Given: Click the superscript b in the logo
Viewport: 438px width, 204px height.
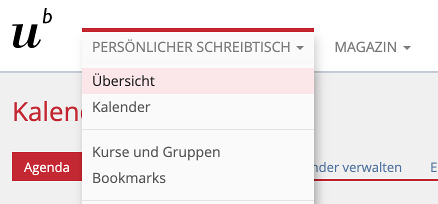Looking at the screenshot, I should coord(47,17).
